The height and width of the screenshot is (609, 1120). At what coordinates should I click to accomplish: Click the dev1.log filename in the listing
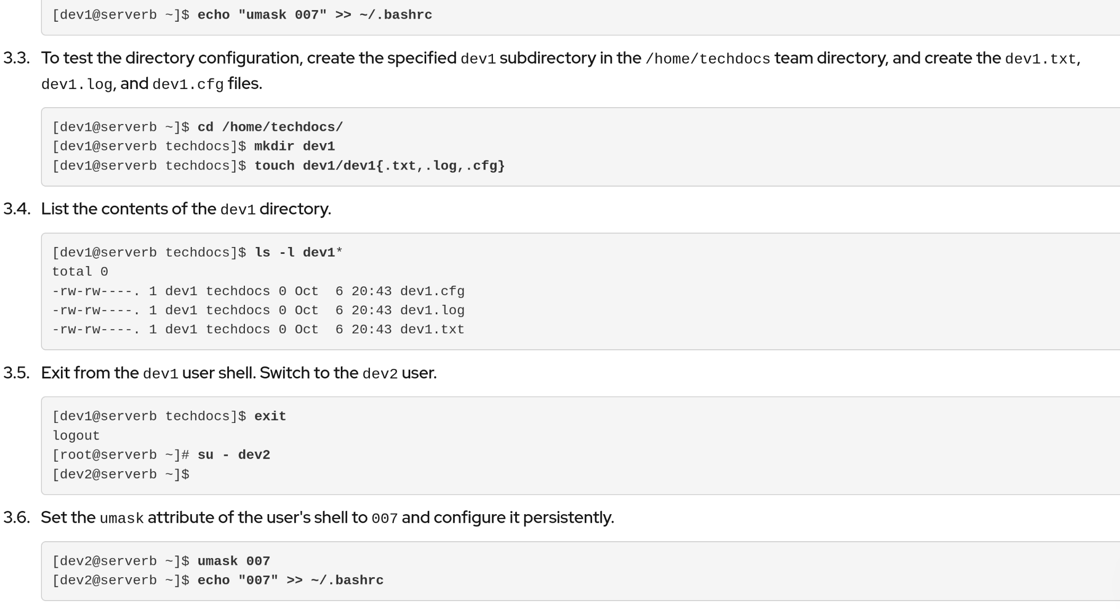click(x=432, y=311)
